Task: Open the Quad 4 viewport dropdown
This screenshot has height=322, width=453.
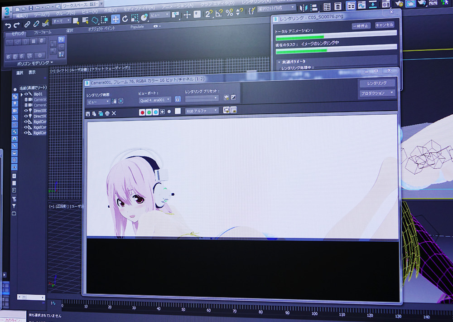Action: (155, 100)
